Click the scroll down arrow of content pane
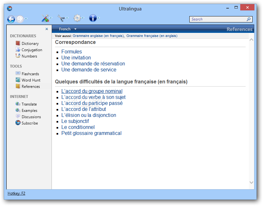The image size is (263, 206). (x=251, y=182)
